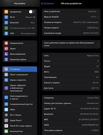
Task: Tap the Универсальный доступ icon
Action: pyautogui.click(x=6, y=104)
